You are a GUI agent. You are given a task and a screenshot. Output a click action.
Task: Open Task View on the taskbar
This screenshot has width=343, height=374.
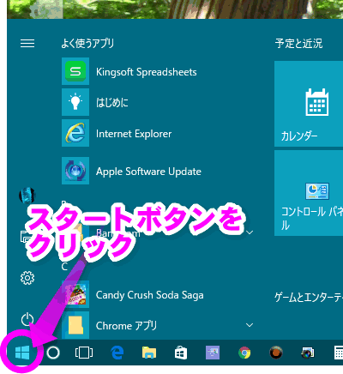click(84, 353)
